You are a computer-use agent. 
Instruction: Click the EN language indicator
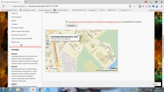coord(125,89)
